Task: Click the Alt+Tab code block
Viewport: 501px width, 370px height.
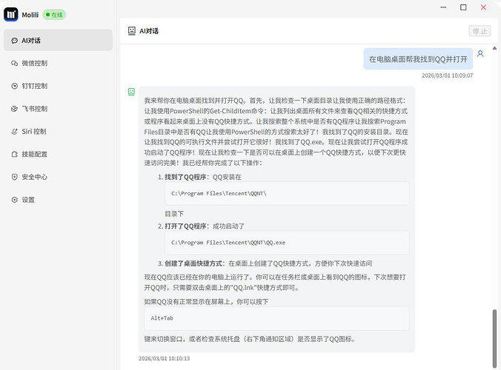Action: click(276, 318)
